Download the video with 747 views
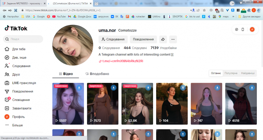This screenshot has width=263, height=140. [x=217, y=88]
